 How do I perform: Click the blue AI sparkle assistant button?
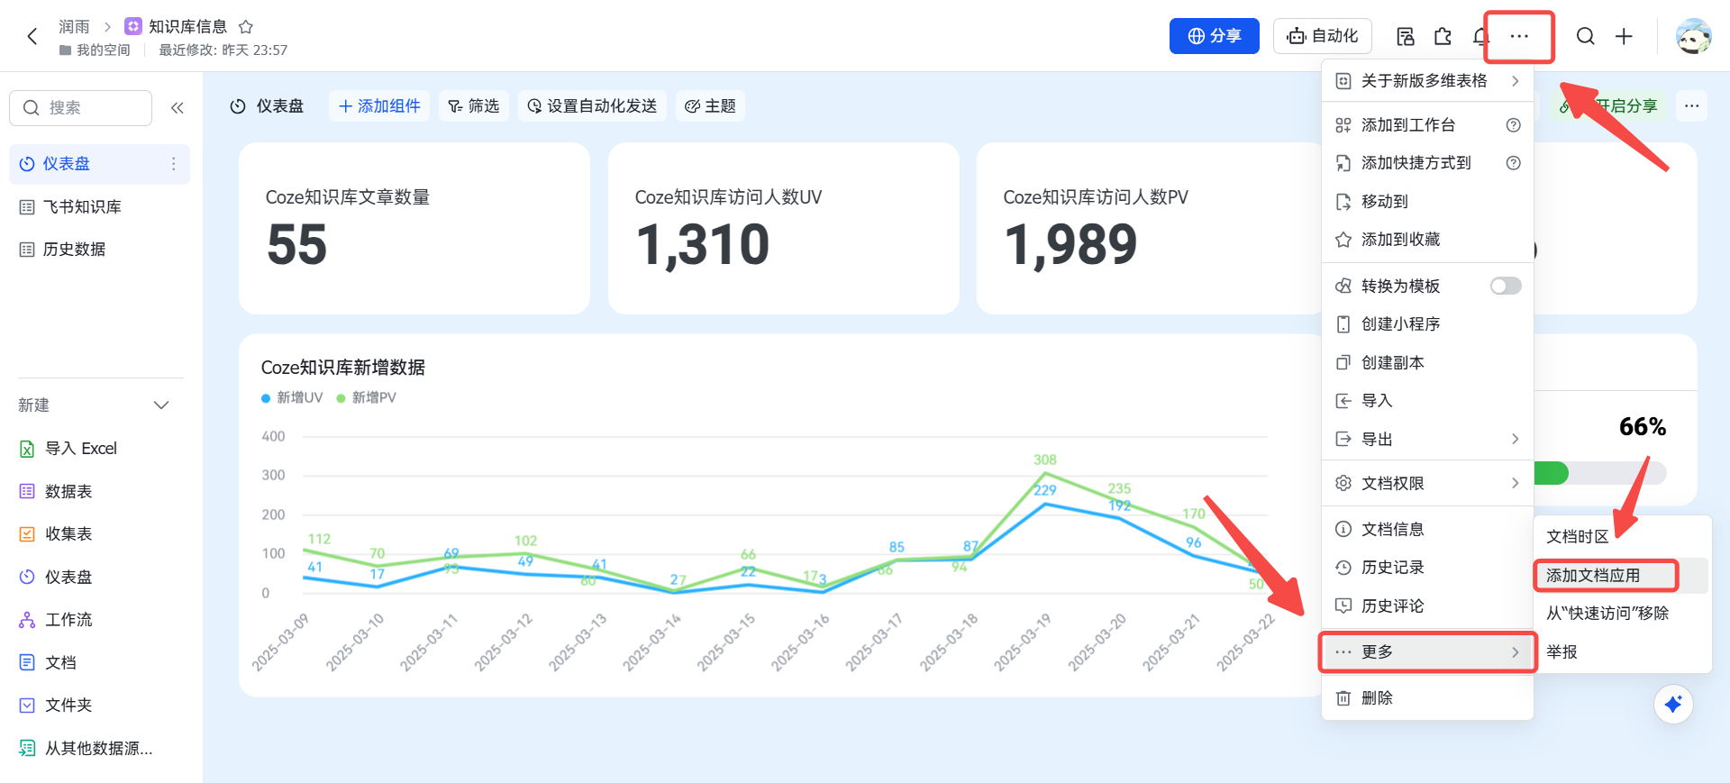click(x=1673, y=705)
